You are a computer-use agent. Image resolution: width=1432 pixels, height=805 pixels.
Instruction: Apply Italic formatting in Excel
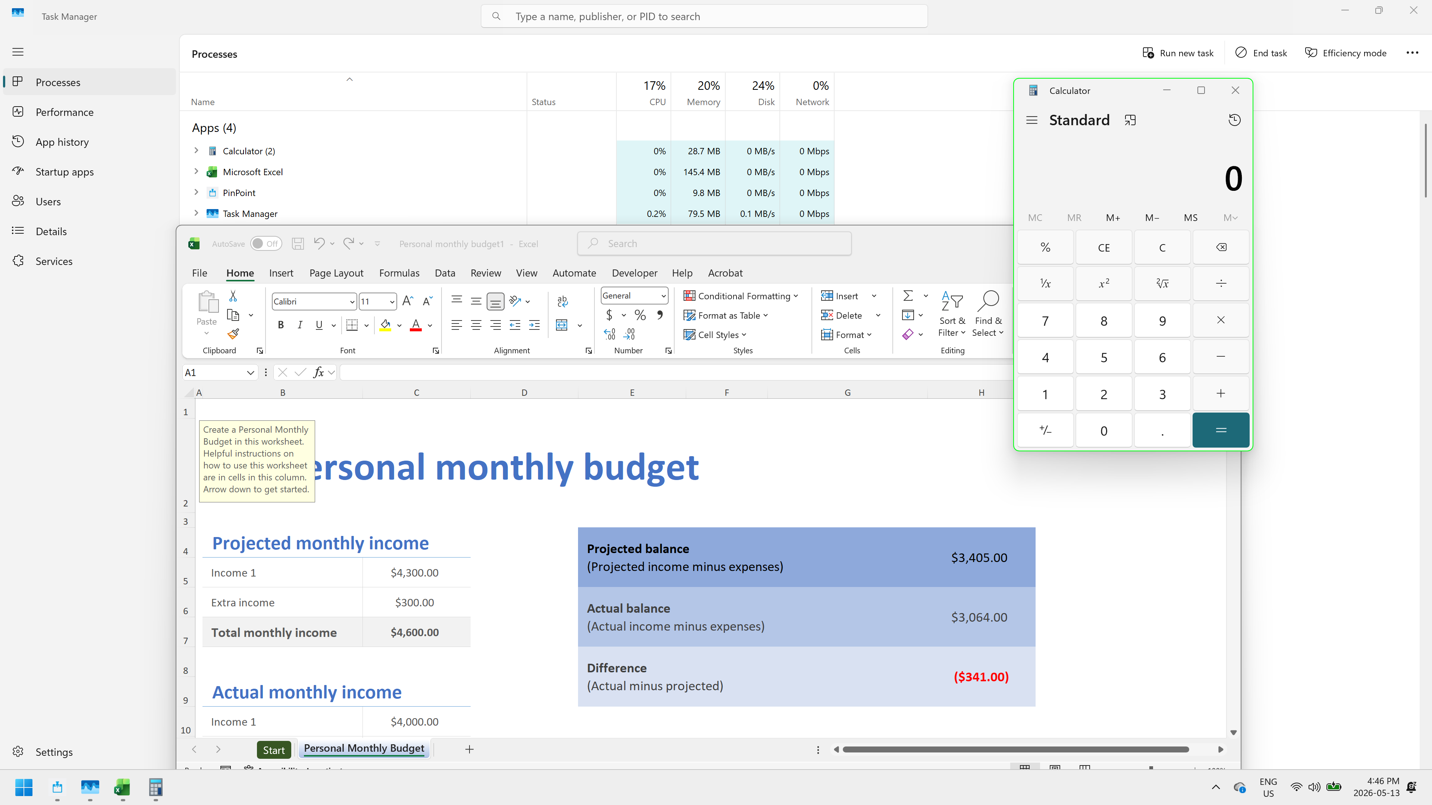click(x=299, y=325)
